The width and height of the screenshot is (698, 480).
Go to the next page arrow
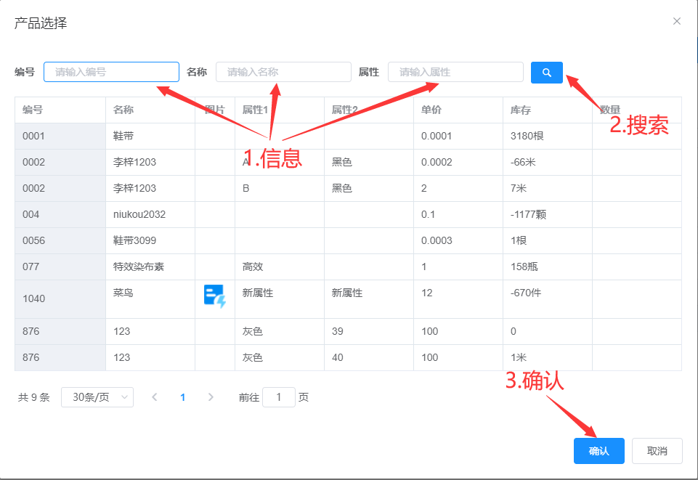point(211,397)
